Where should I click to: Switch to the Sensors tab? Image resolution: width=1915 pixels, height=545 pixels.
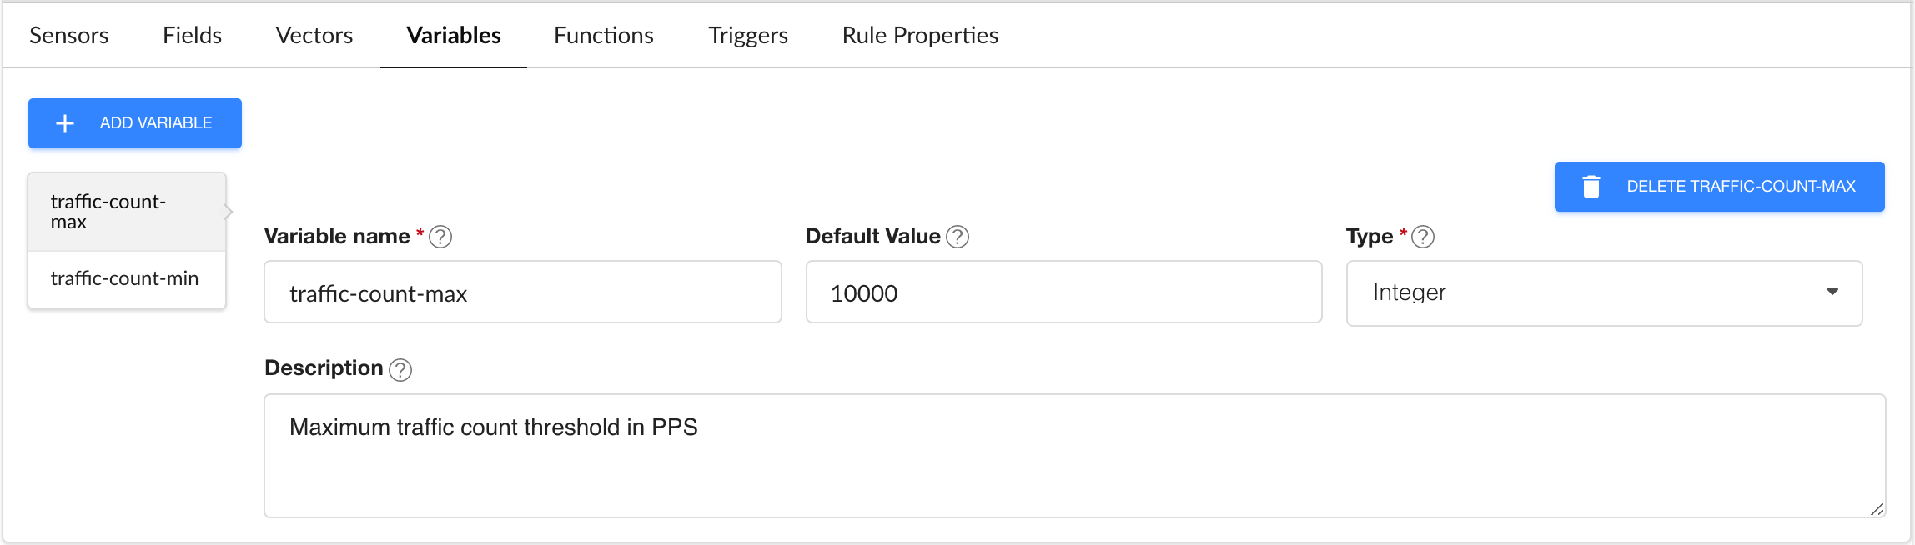coord(69,36)
